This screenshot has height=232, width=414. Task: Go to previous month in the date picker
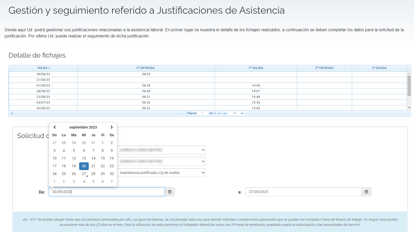(55, 127)
